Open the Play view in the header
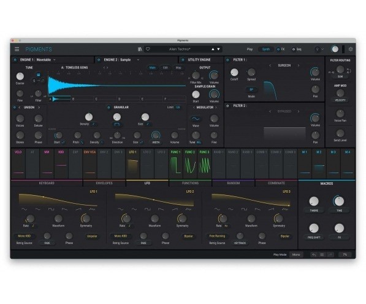 pyautogui.click(x=250, y=49)
